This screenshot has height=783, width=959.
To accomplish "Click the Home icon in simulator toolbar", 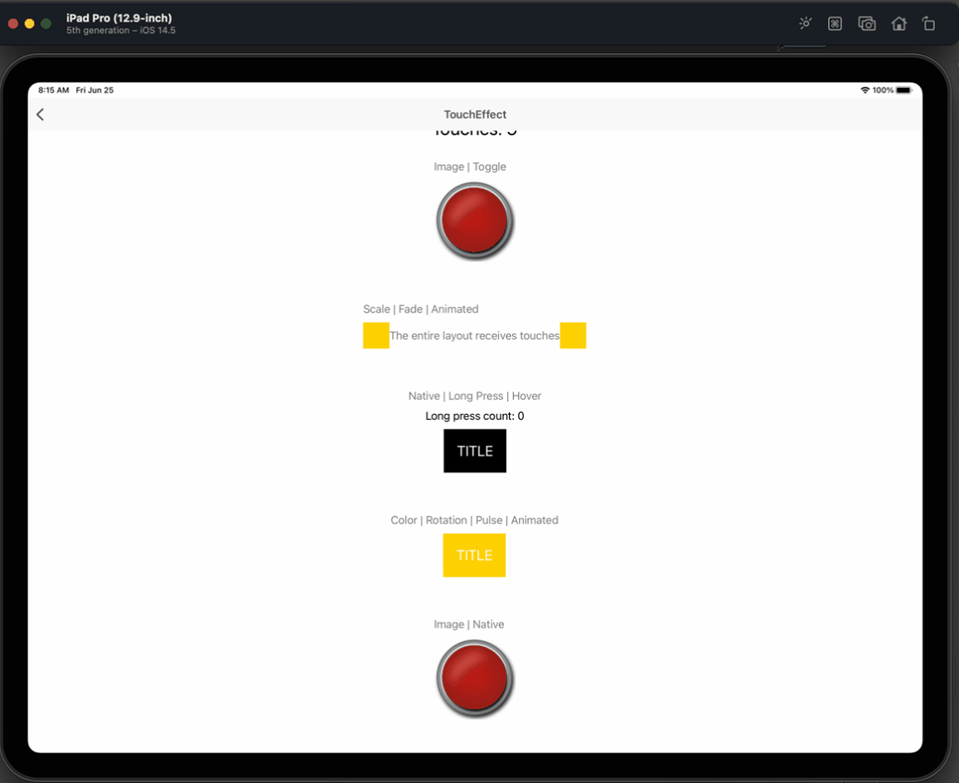I will 899,23.
